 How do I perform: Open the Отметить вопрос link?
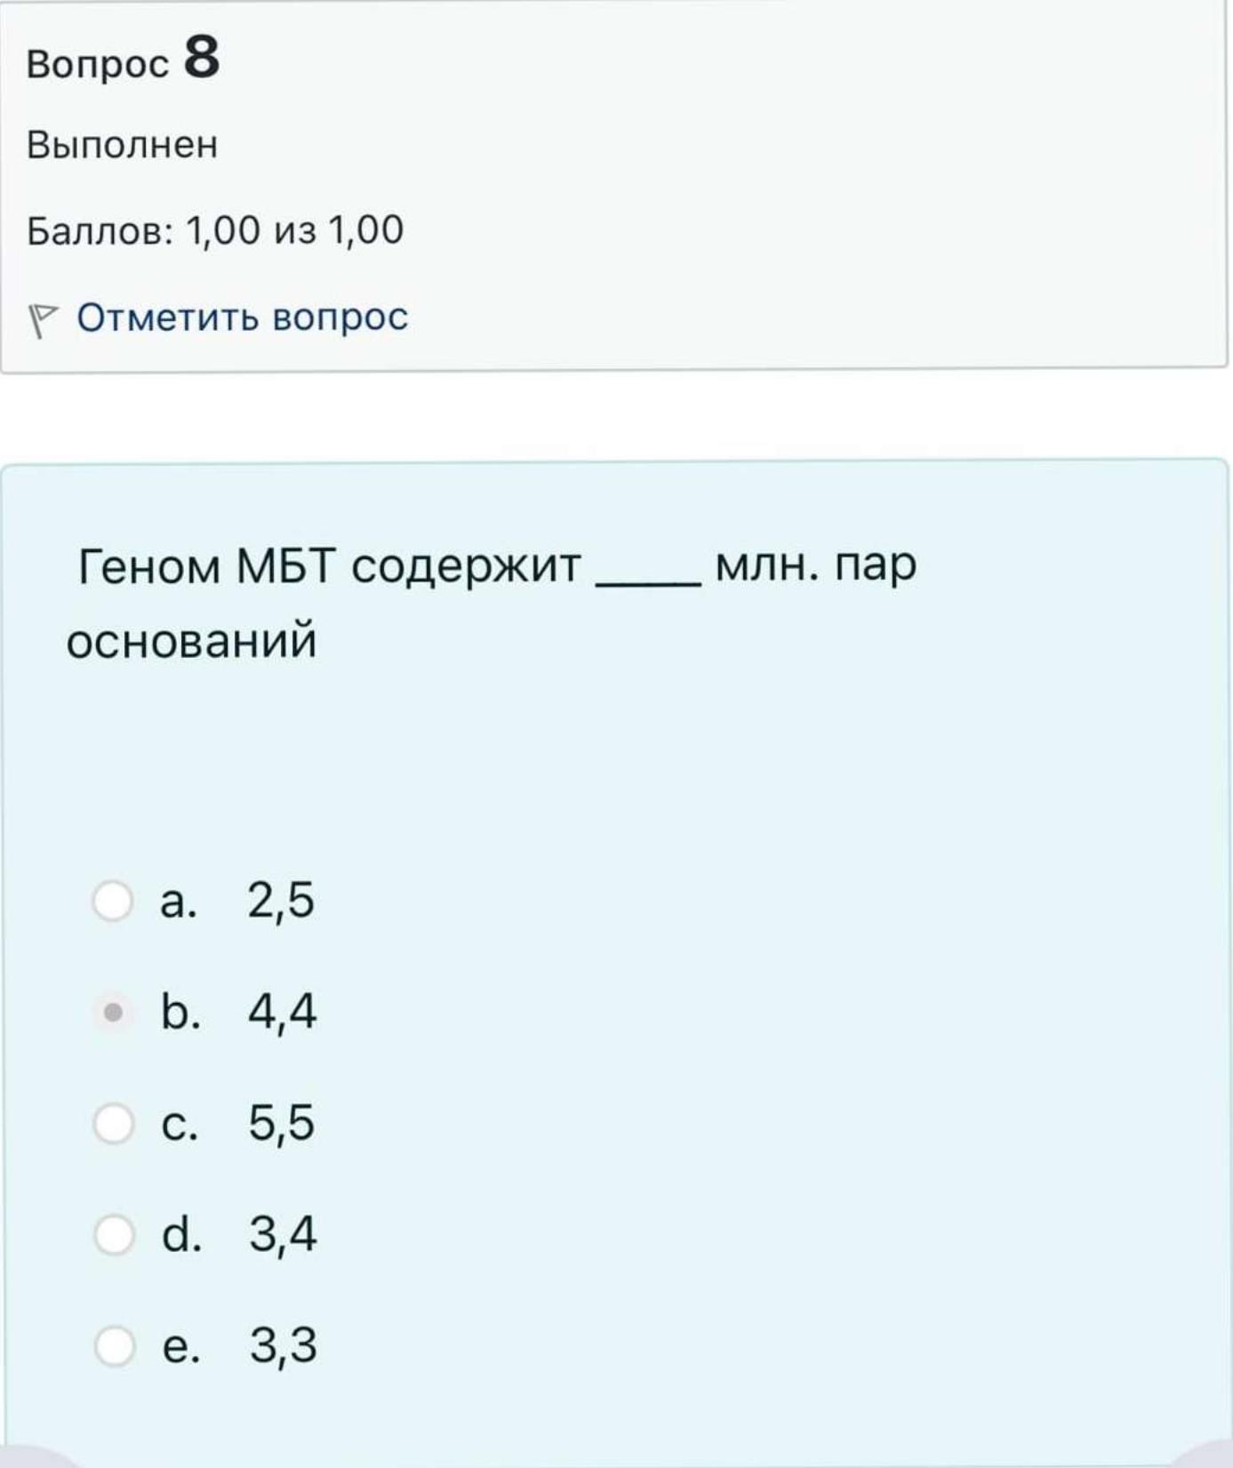pyautogui.click(x=242, y=317)
